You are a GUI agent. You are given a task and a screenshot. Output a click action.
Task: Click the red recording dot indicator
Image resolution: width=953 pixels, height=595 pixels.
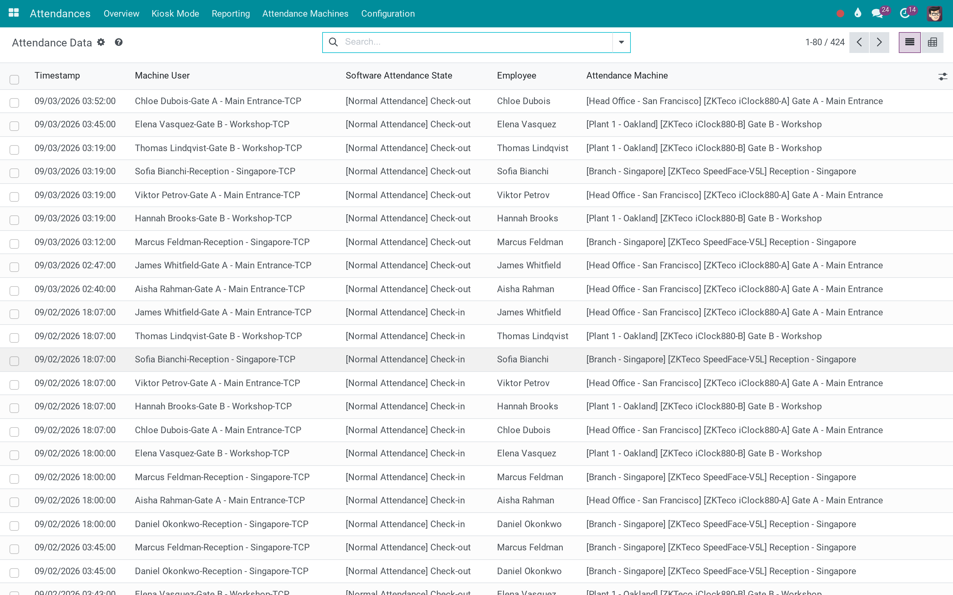click(840, 14)
